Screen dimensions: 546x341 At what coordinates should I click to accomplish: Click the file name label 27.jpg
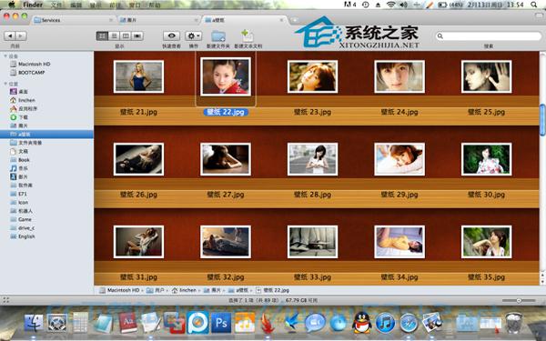point(226,195)
